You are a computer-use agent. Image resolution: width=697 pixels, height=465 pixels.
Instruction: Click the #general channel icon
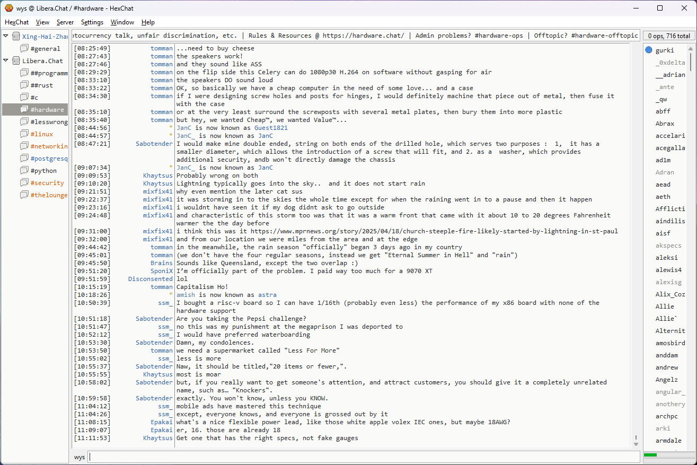click(24, 49)
